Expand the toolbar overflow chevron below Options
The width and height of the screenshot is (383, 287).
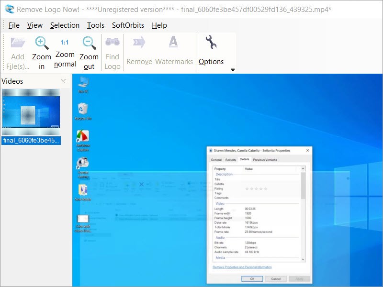pos(233,70)
